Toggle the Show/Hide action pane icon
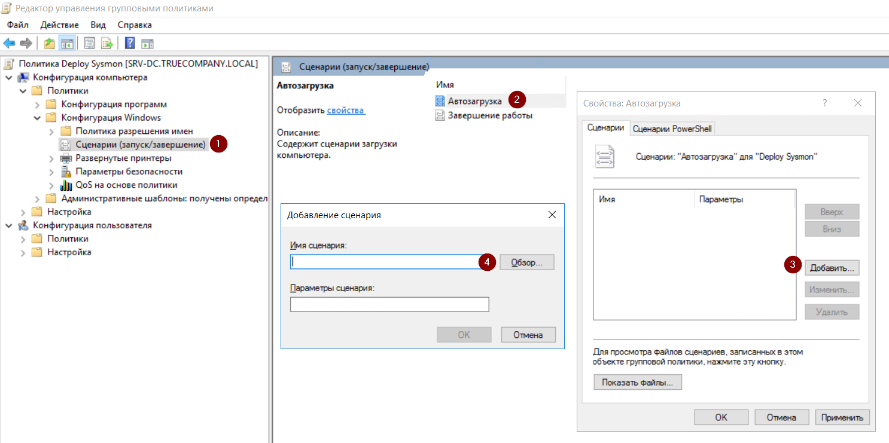Screen dimensions: 889x443 pyautogui.click(x=147, y=44)
